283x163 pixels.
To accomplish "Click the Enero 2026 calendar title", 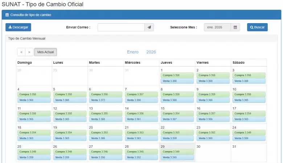I will pos(141,52).
